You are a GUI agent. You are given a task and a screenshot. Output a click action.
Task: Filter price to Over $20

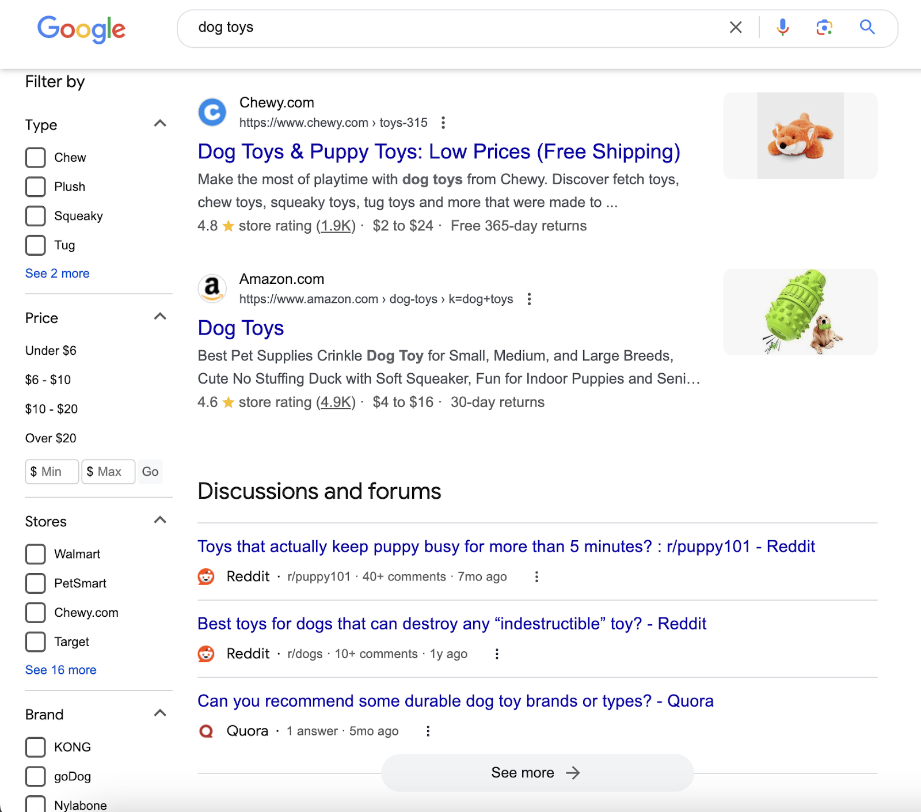(x=51, y=438)
